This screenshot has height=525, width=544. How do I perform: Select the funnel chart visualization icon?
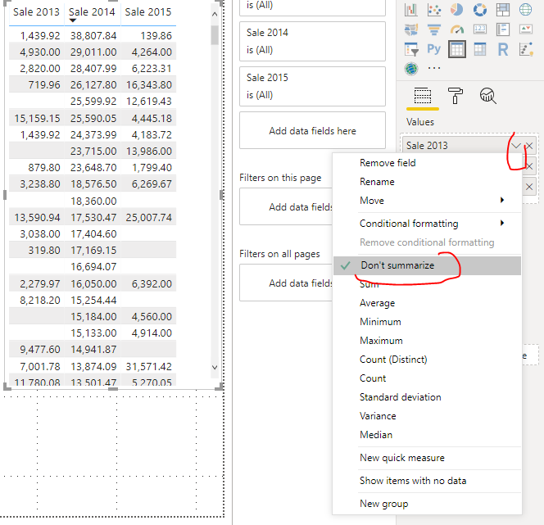[x=434, y=29]
